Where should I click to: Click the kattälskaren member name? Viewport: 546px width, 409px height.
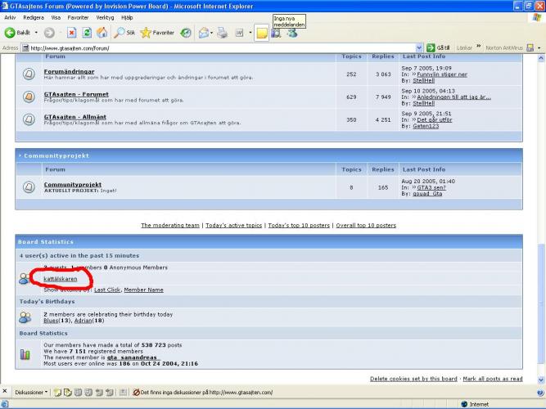60,279
